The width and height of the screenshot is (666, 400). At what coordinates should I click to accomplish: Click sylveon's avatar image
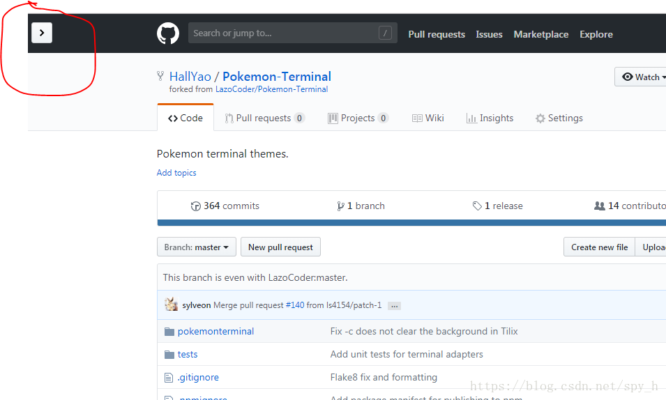[171, 305]
